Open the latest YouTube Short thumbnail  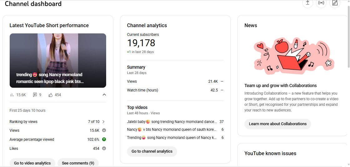pyautogui.click(x=58, y=61)
